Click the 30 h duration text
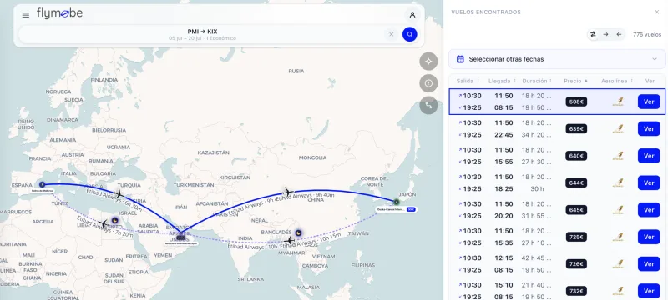This screenshot has width=668, height=300. [537, 188]
